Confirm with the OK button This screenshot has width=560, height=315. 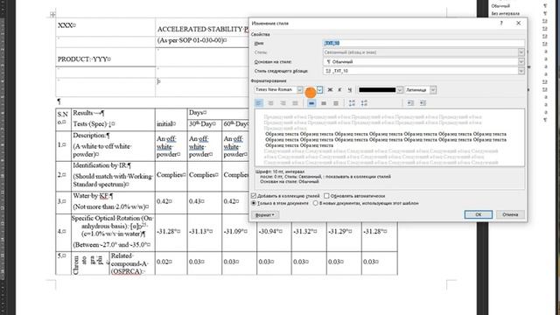[x=479, y=214]
